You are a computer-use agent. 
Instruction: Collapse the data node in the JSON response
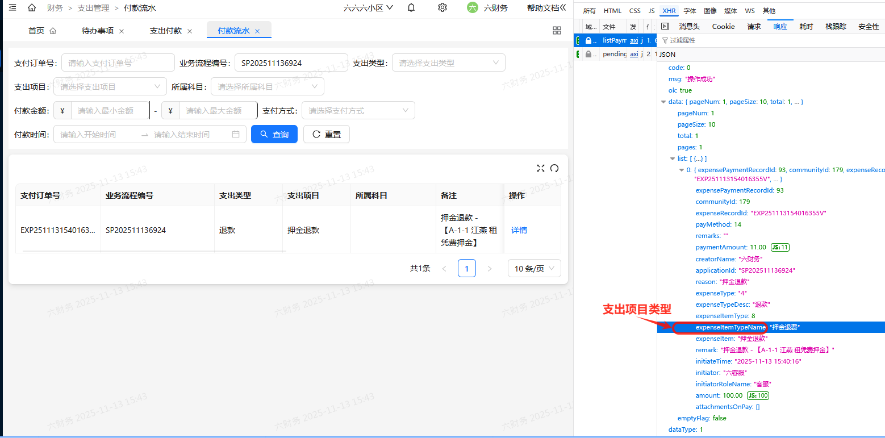663,101
